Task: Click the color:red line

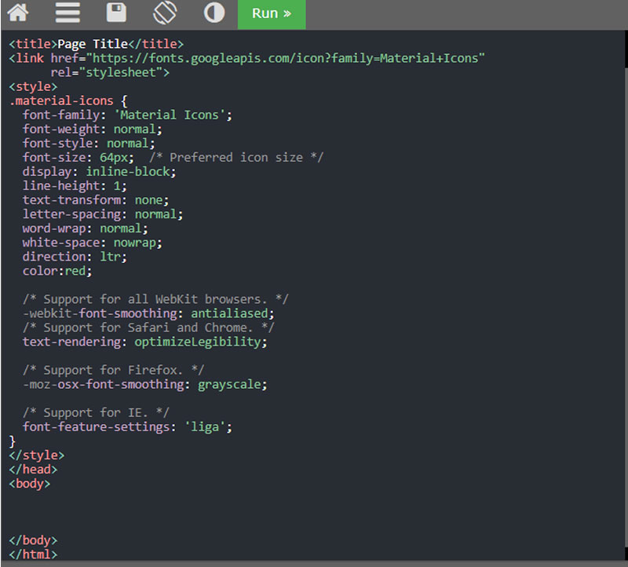Action: point(57,271)
